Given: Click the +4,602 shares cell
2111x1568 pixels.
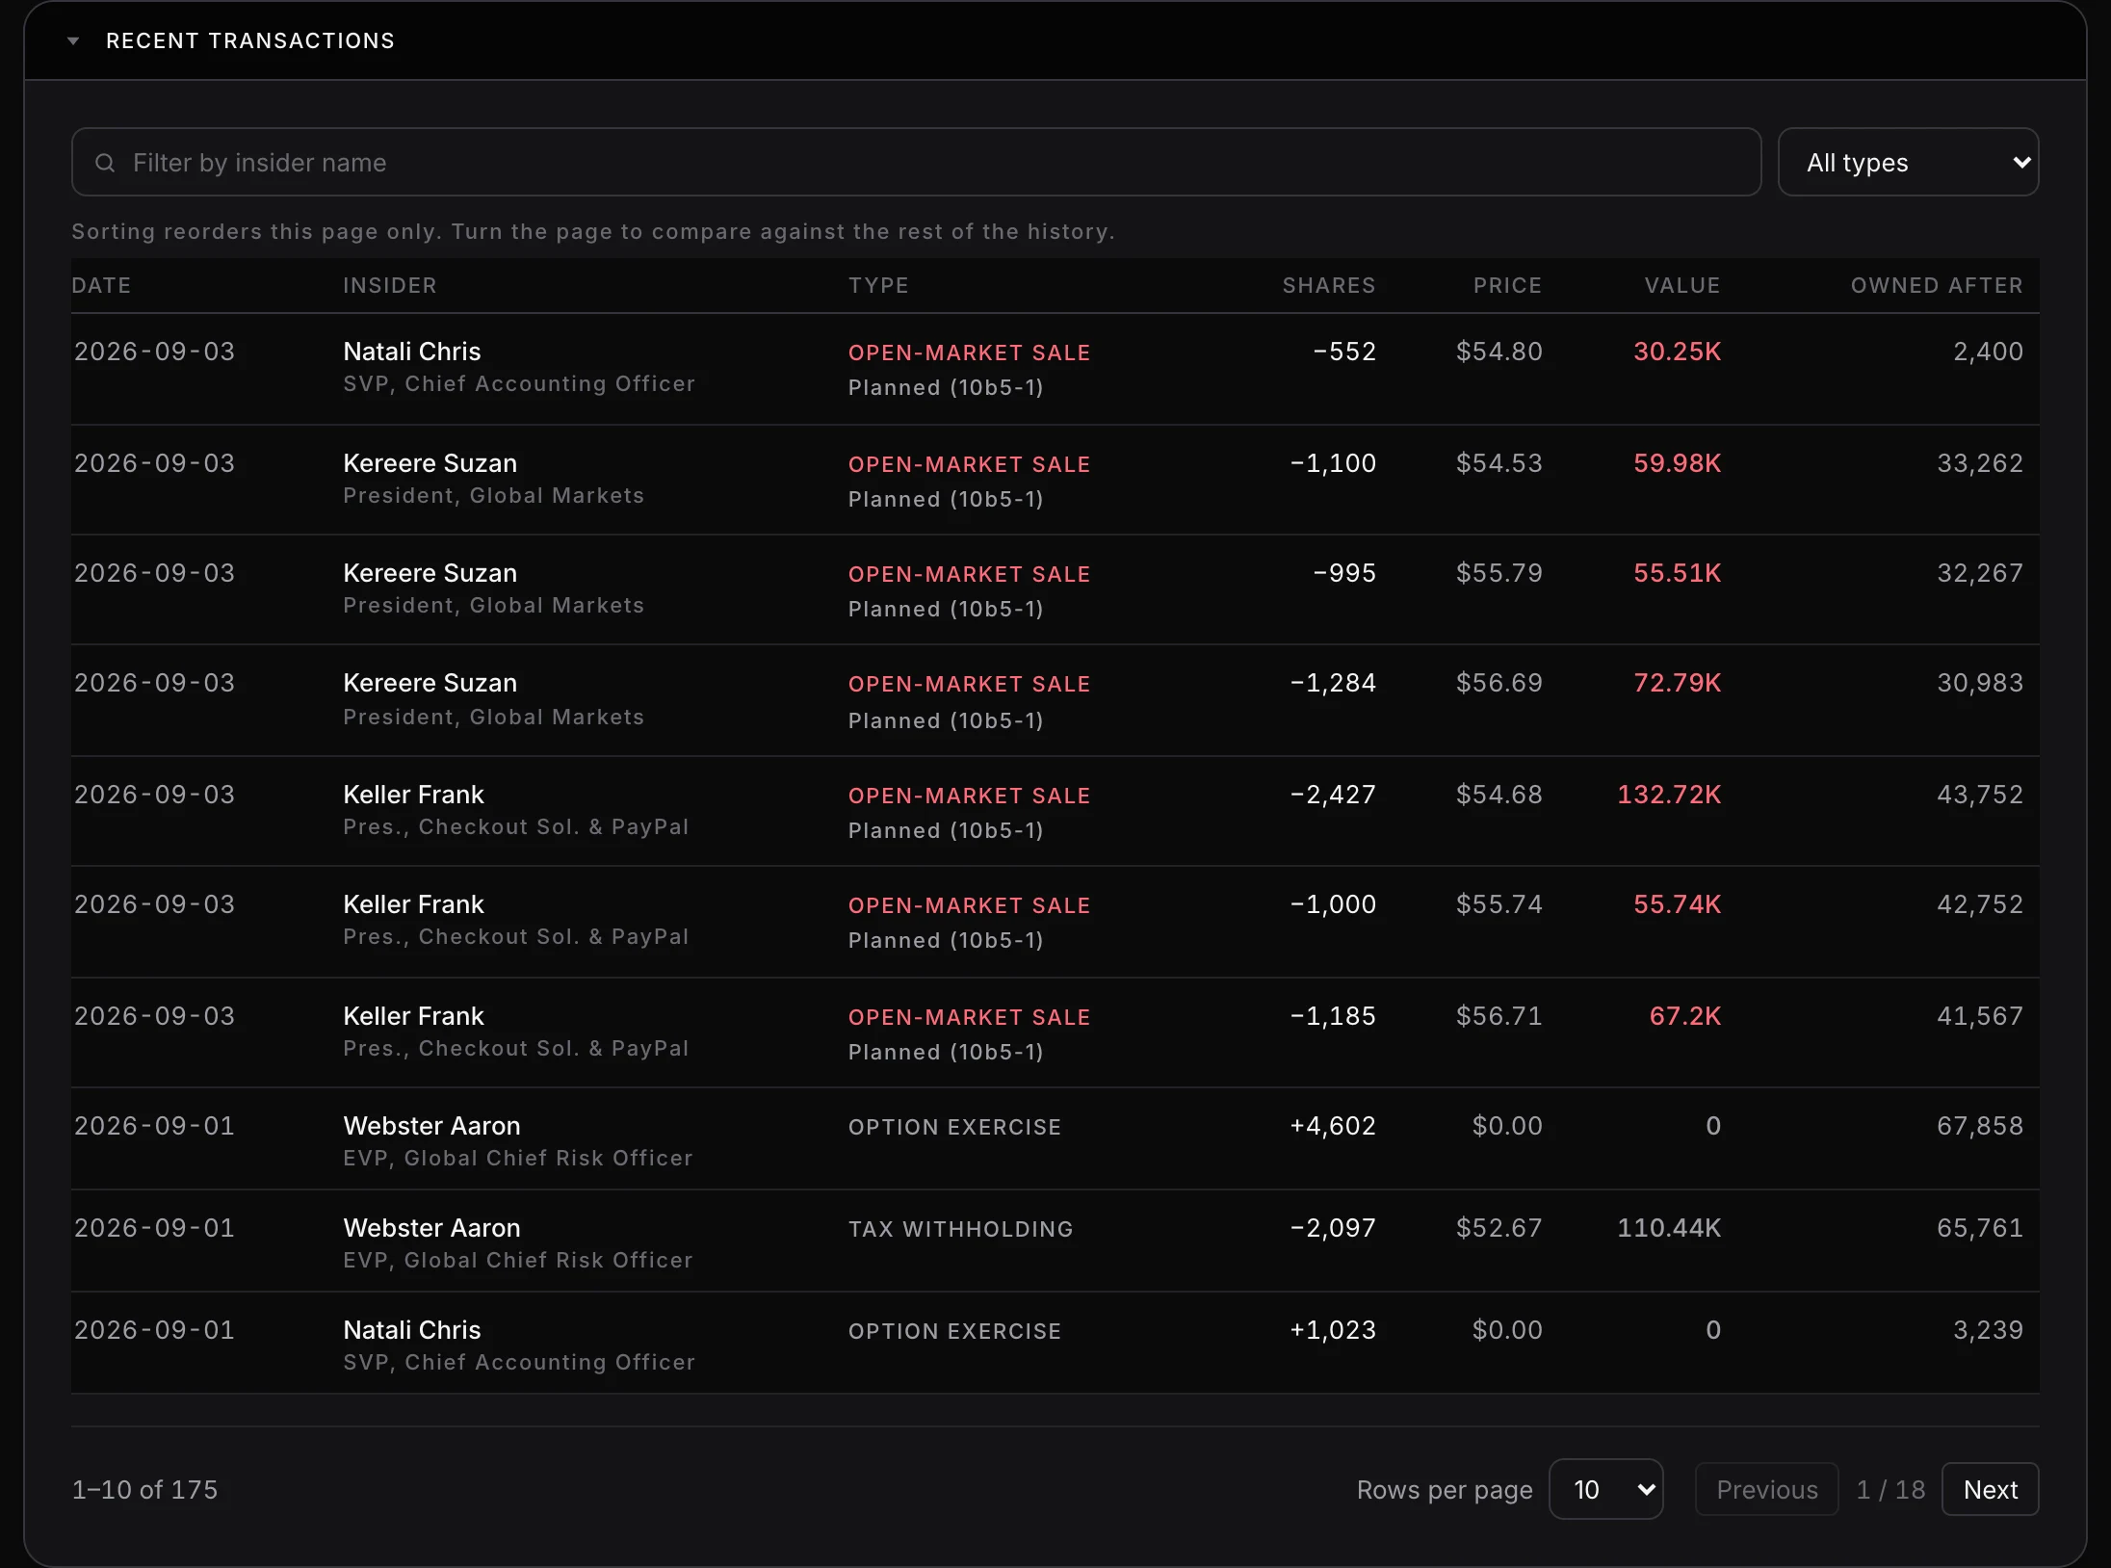Looking at the screenshot, I should tap(1333, 1126).
